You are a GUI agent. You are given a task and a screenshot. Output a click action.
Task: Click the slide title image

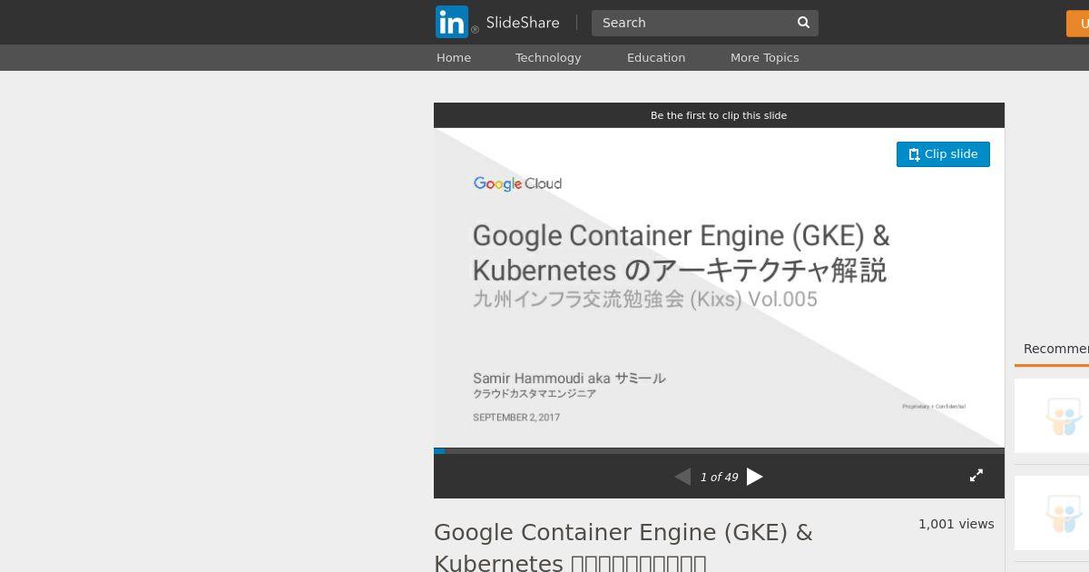(719, 288)
